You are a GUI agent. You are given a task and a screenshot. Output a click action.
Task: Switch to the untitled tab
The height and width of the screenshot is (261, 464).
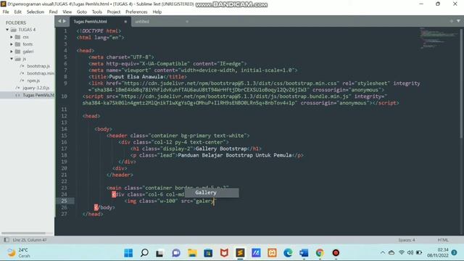pos(142,22)
